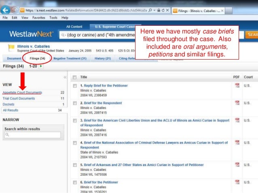The image size is (258, 193).
Task: Open National Association of Criminal Defense Lawyers brief
Action: [x=154, y=145]
